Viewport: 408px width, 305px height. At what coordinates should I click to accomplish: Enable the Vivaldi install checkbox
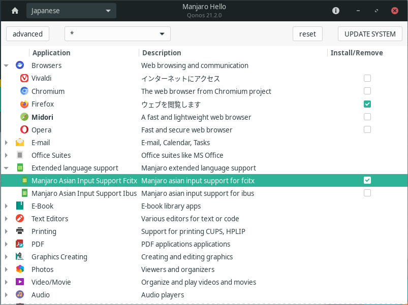367,78
